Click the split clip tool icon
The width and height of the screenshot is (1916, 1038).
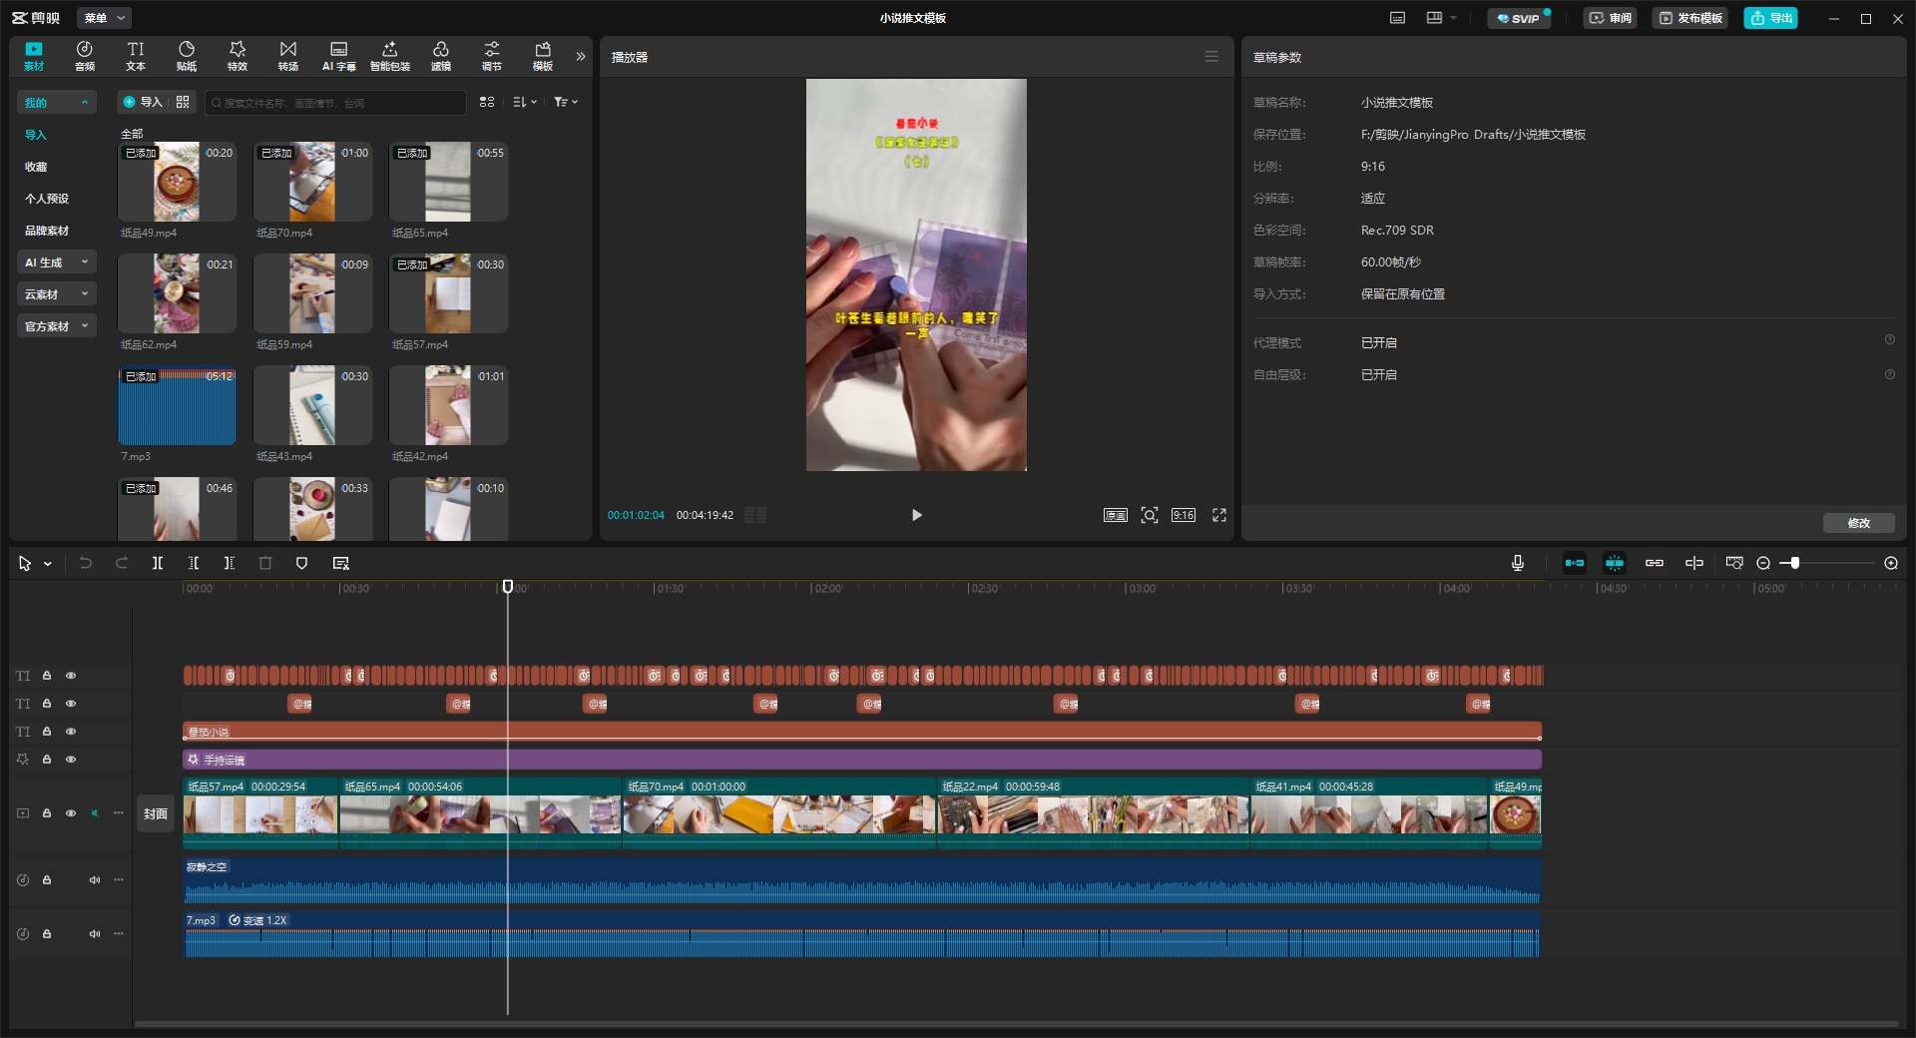[158, 563]
